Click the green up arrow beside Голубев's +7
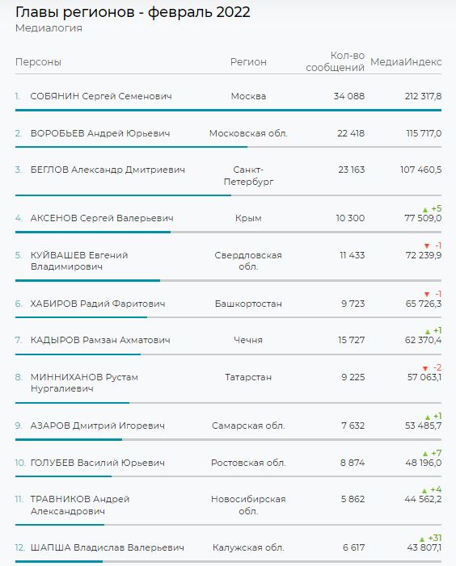The width and height of the screenshot is (456, 566). pyautogui.click(x=425, y=454)
